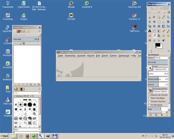Adjust the Deckkraft slider in Ebenen panel
Viewport: 174px width, 139px height.
coord(26,39)
